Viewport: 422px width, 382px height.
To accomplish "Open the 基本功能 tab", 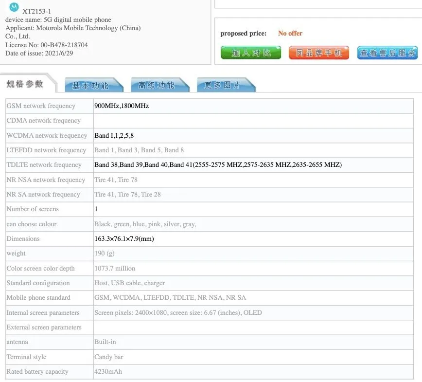I will [x=90, y=85].
